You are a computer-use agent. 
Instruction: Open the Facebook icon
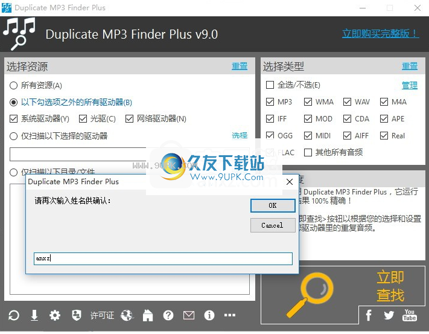[369, 315]
